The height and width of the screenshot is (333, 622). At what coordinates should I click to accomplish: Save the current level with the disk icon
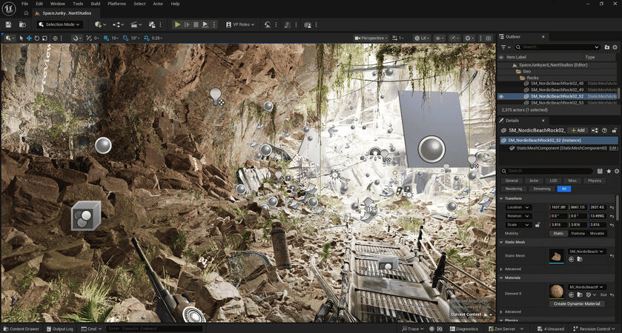[x=8, y=24]
